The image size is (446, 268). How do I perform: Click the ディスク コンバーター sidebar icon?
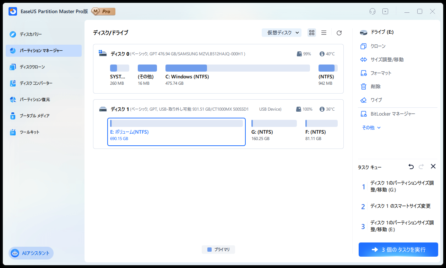13,83
